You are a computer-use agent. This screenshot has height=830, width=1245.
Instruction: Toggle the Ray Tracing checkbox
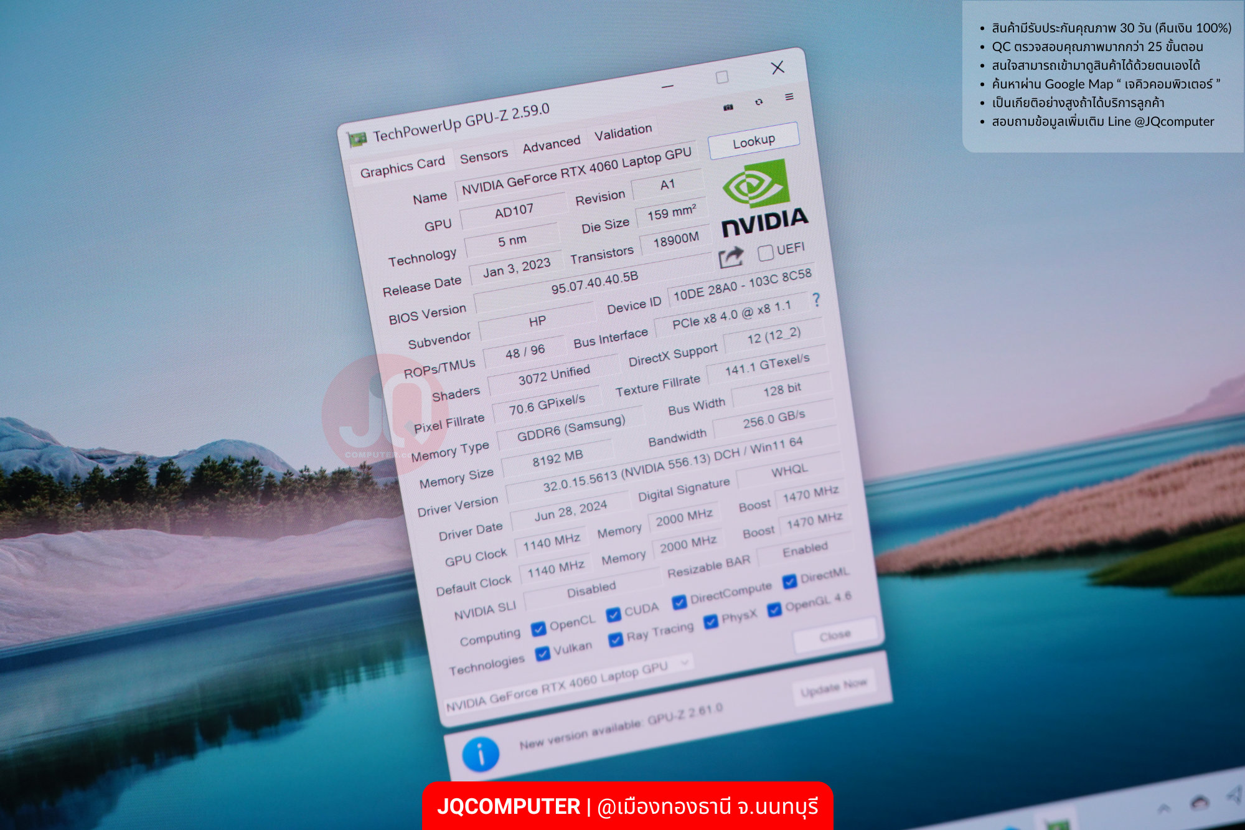point(616,639)
